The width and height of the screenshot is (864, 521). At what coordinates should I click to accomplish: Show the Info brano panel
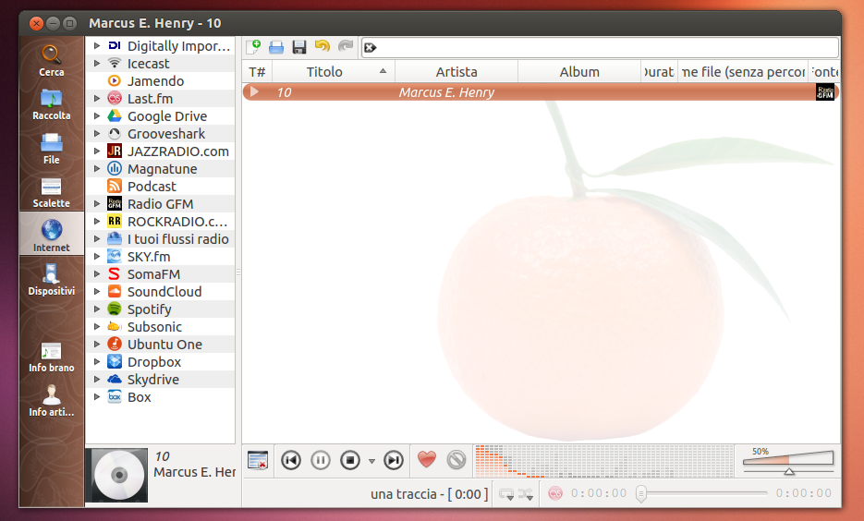(x=51, y=357)
